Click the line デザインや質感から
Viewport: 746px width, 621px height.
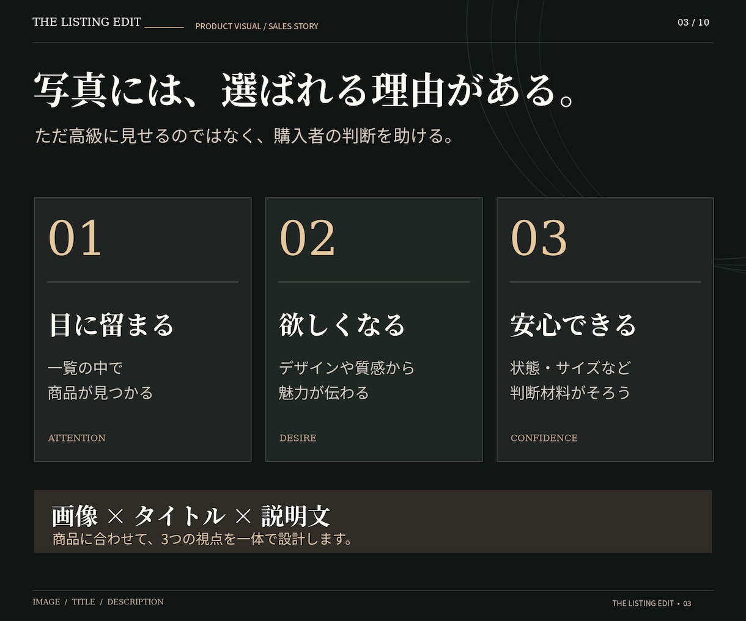coord(347,368)
